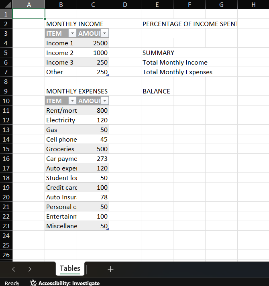Image resolution: width=269 pixels, height=286 pixels.
Task: Select the Income 2 cell
Action: (x=61, y=53)
